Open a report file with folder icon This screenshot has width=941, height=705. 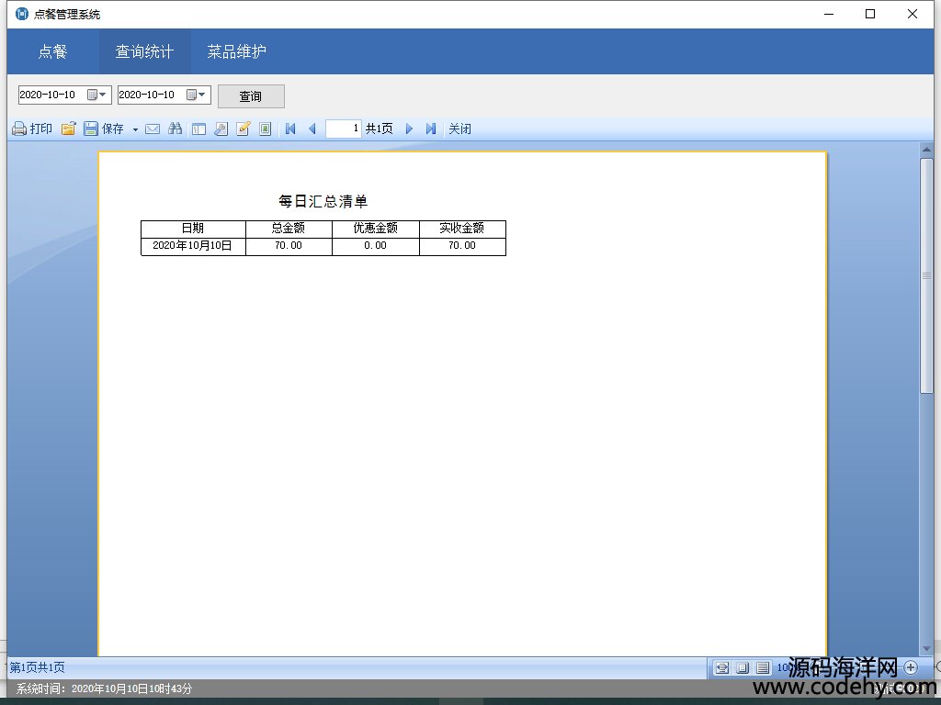[68, 129]
